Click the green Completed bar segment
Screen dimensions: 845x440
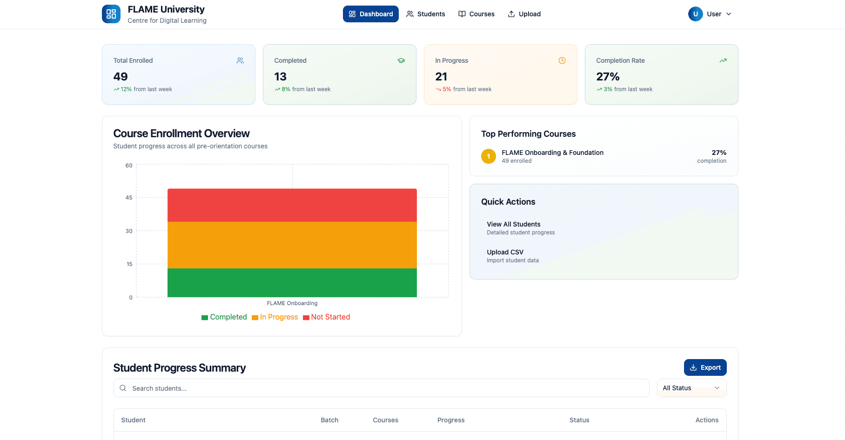[292, 283]
